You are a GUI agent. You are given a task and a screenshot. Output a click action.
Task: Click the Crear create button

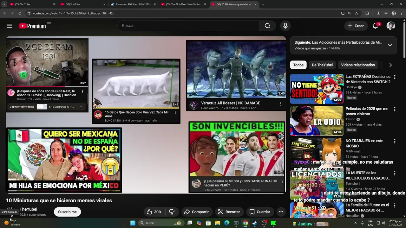coord(356,26)
